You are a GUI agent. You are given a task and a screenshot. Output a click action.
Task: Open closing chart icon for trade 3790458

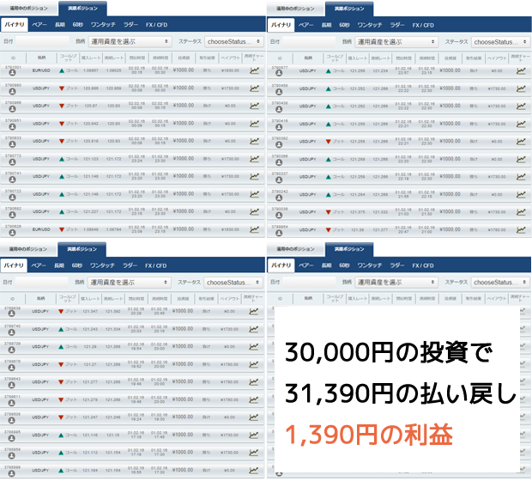pos(521,88)
